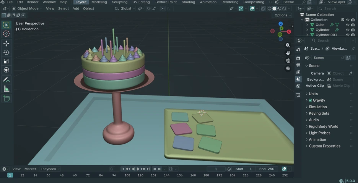Toggle the camera view icon
Image resolution: width=358 pixels, height=183 pixels.
288,61
